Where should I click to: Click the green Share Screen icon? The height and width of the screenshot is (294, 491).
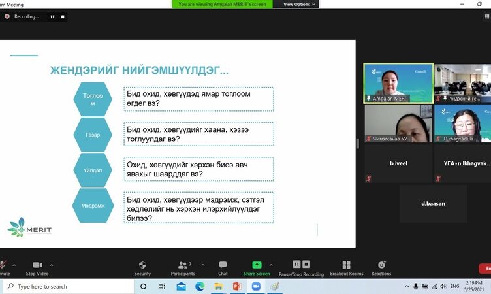(x=257, y=265)
